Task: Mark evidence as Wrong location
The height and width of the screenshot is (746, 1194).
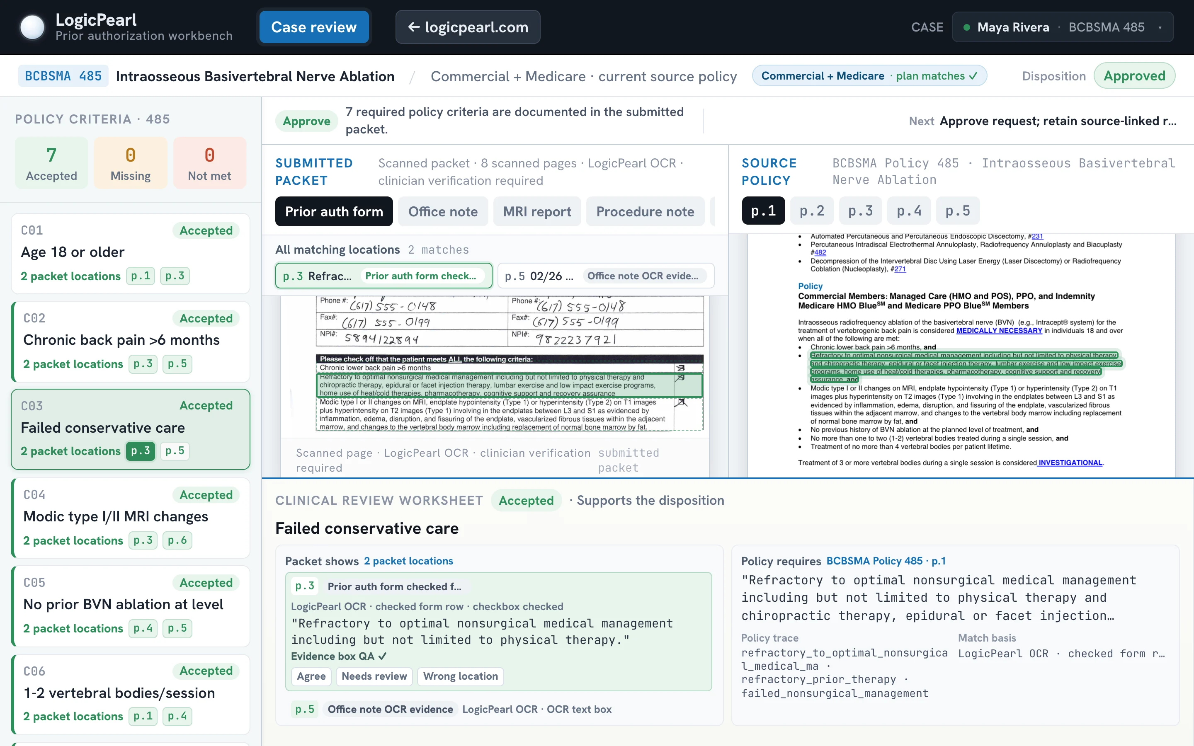Action: click(x=460, y=676)
